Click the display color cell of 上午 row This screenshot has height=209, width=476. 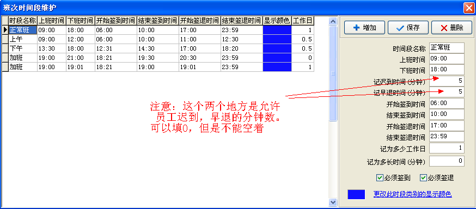pos(277,39)
